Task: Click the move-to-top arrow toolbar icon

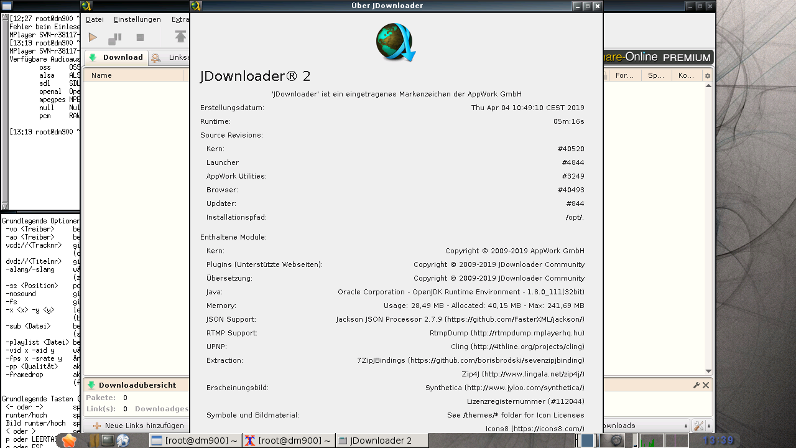Action: [x=180, y=37]
